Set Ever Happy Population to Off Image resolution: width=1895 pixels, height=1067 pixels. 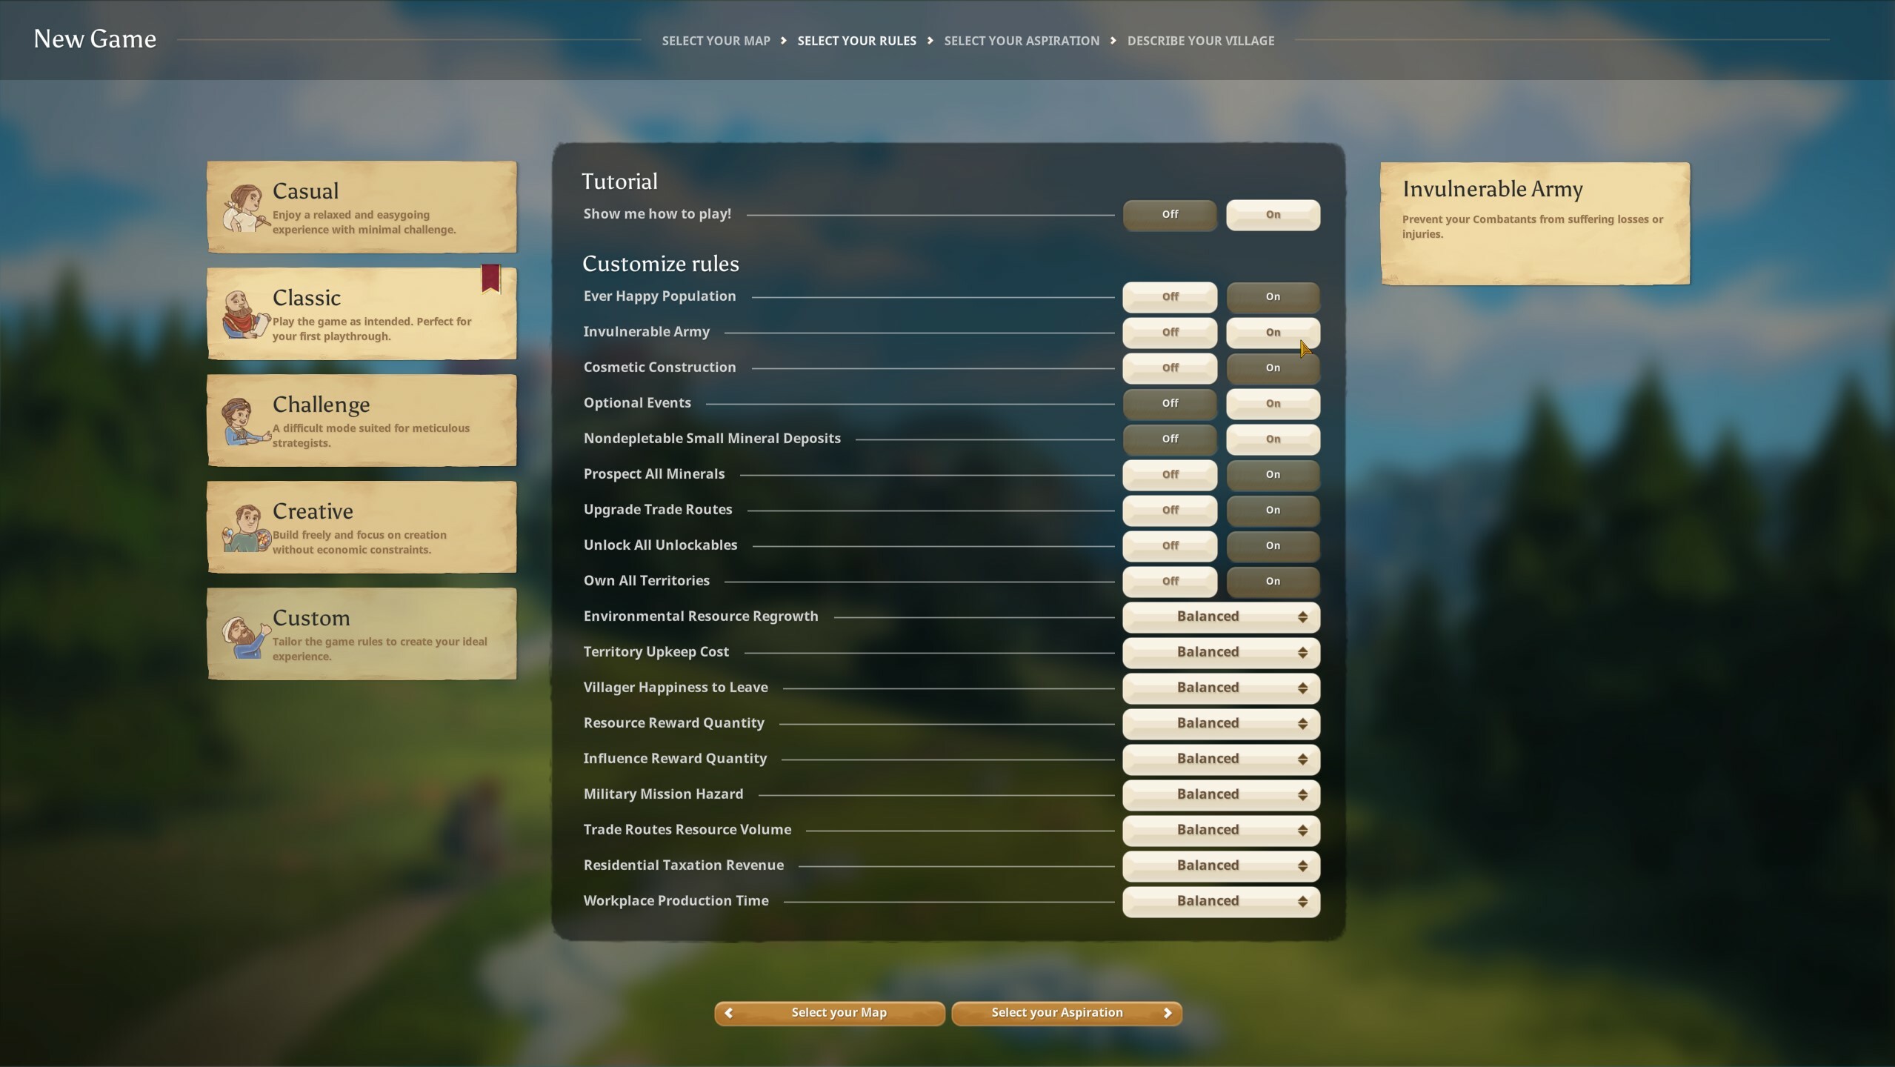point(1170,297)
